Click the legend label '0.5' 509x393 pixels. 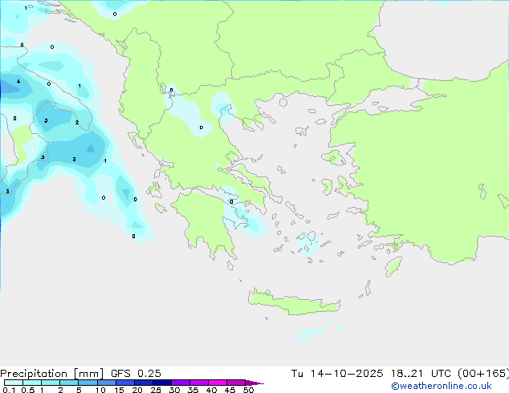click(x=28, y=390)
